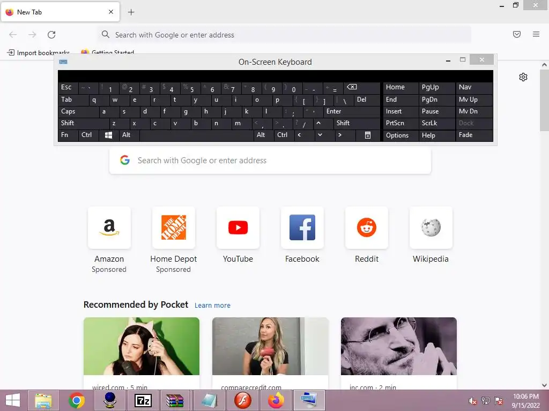Select the New Tab browser tab
This screenshot has width=549, height=411.
pos(60,12)
